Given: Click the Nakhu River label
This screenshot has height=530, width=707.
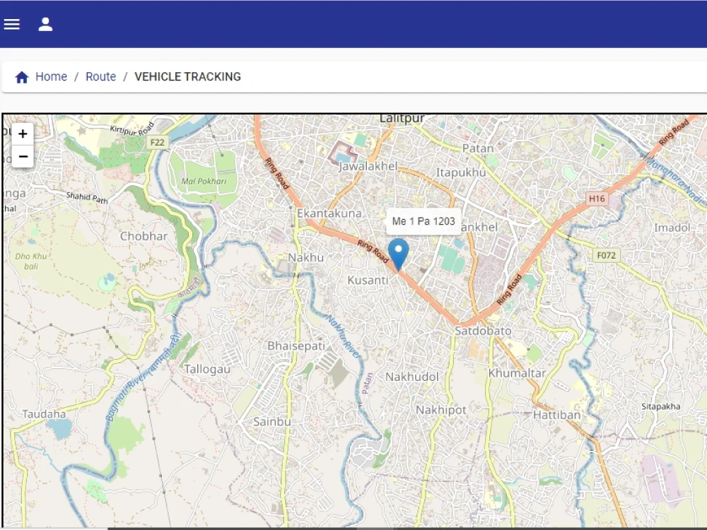Looking at the screenshot, I should [344, 336].
